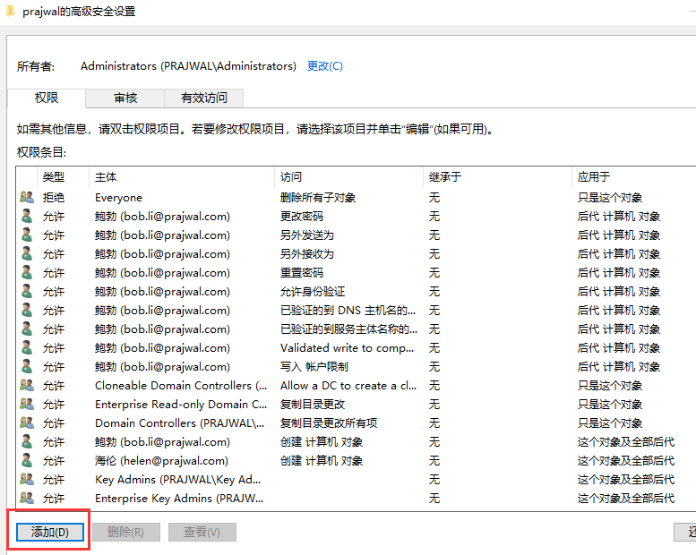The image size is (696, 555).
Task: Click the user icon of the 服务主体名称 row
Action: coord(27,329)
